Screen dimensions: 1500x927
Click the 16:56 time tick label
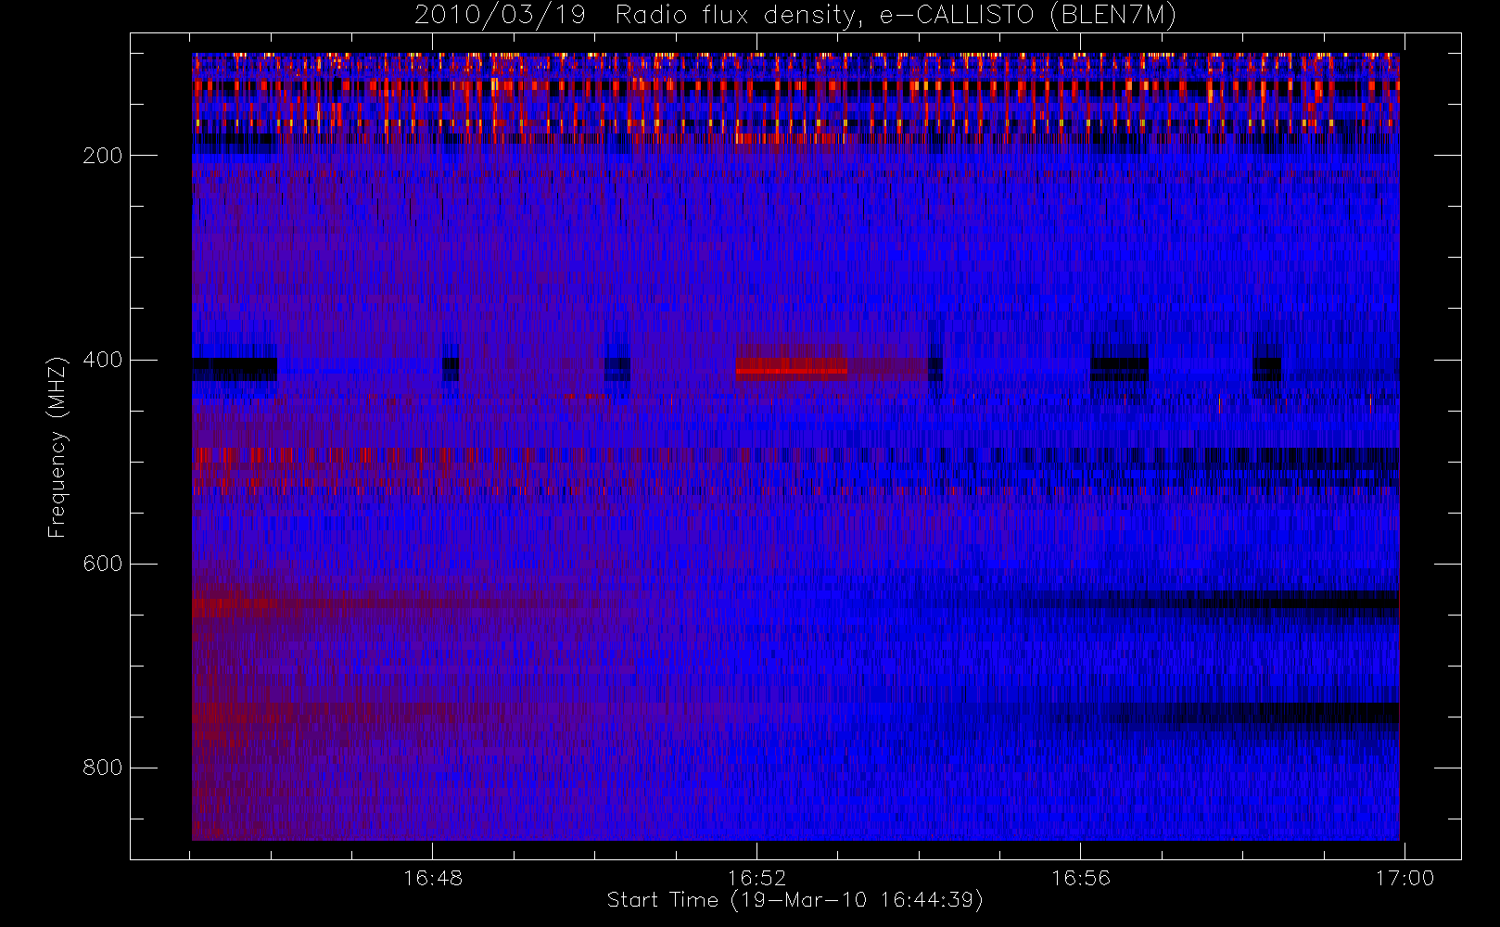(x=1080, y=878)
